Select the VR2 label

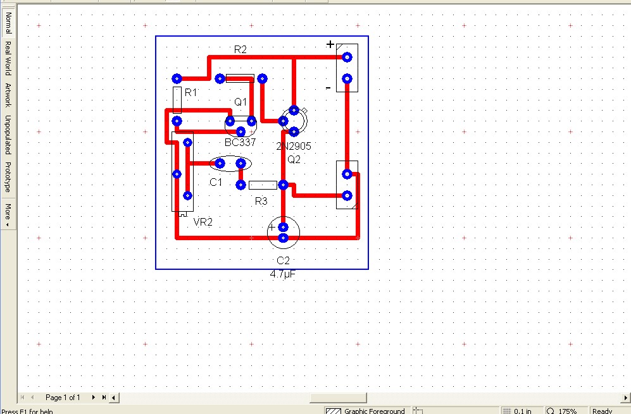(203, 222)
